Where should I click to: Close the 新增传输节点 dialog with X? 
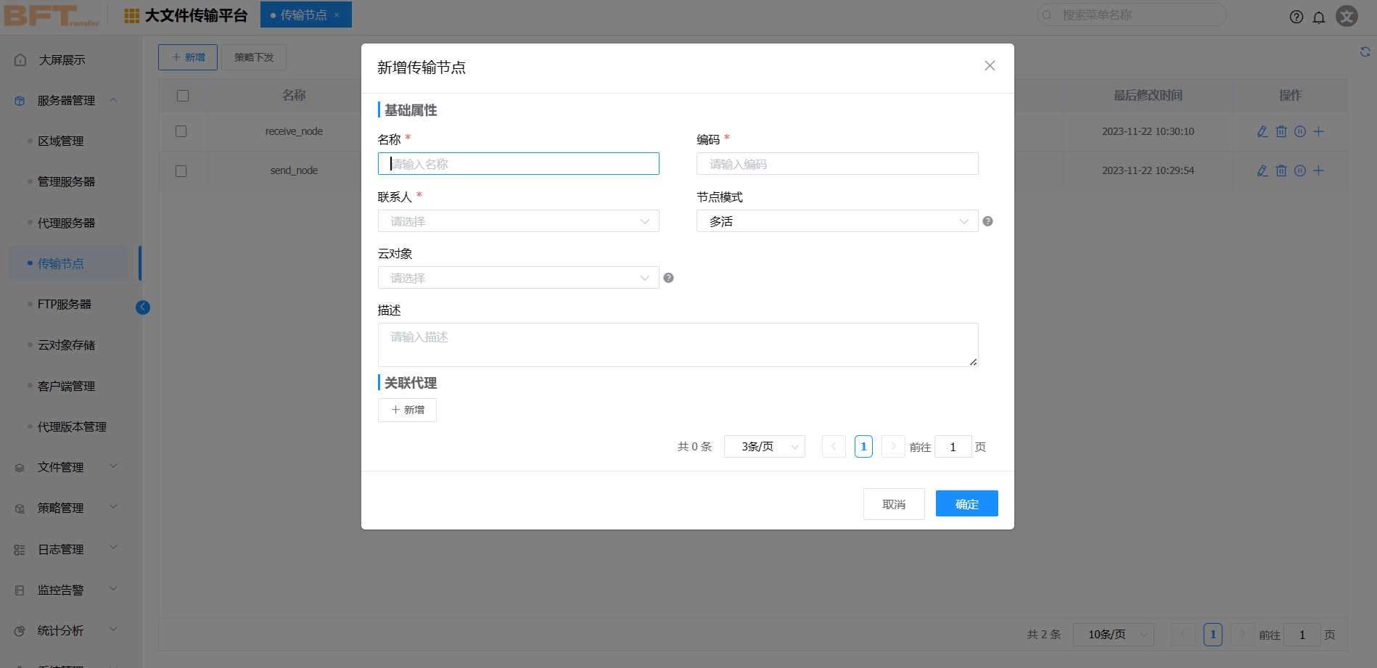990,66
